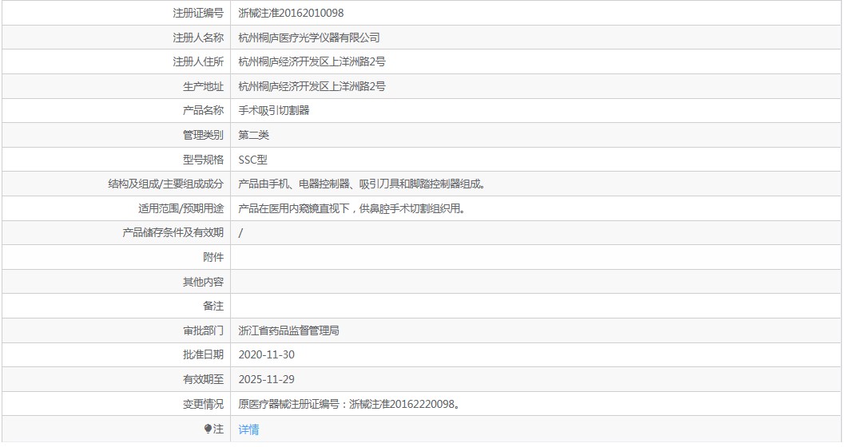Viewport: 846px width, 447px height.
Task: Select the 注册人住所 label
Action: 198,62
